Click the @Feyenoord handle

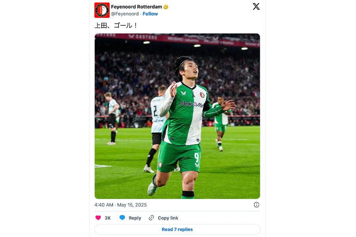125,14
